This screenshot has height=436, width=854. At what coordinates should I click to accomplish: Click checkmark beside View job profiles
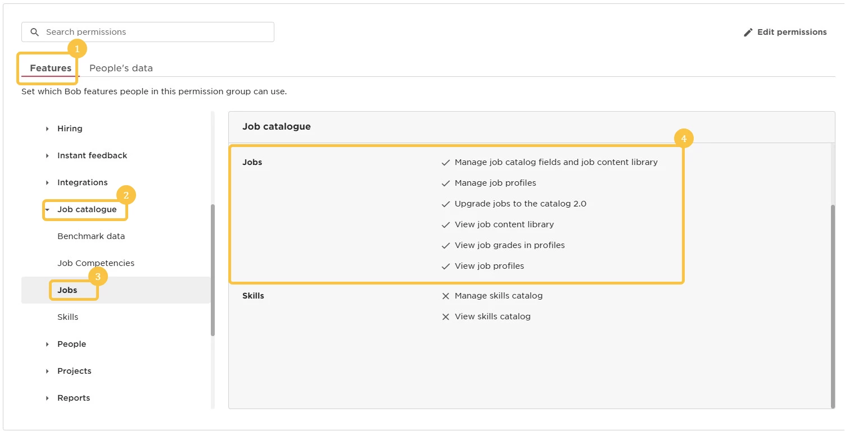(446, 266)
